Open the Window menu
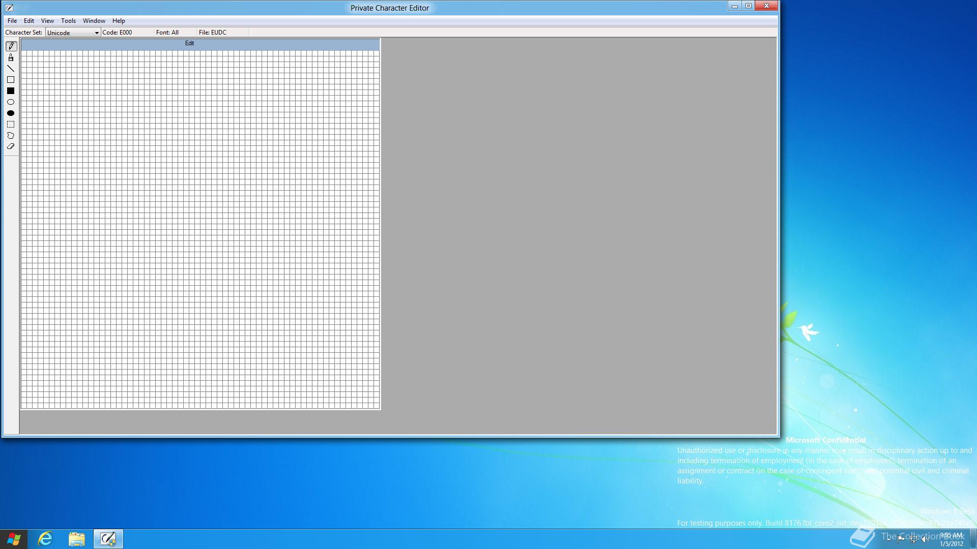The image size is (977, 549). (x=94, y=21)
